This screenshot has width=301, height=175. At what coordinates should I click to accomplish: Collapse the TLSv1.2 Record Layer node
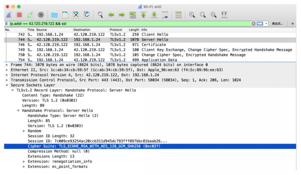click(12, 90)
